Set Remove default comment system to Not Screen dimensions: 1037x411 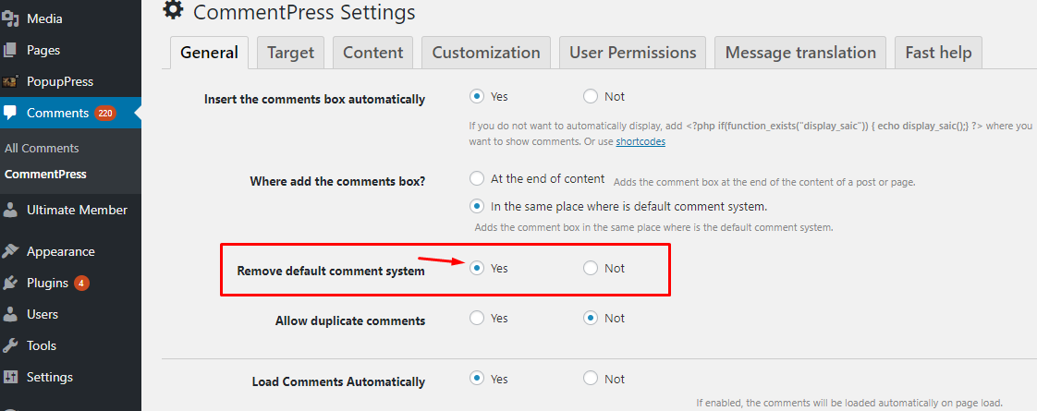pos(591,268)
